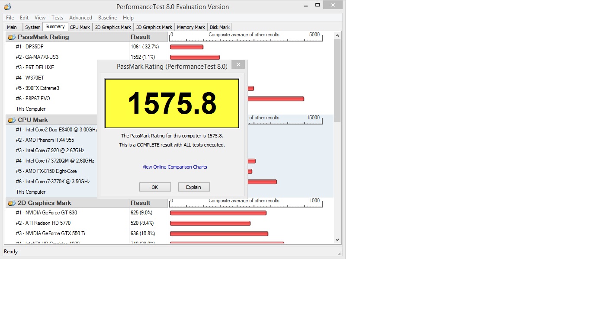The image size is (591, 332).
Task: Switch to the CPU Mark tab
Action: click(80, 27)
